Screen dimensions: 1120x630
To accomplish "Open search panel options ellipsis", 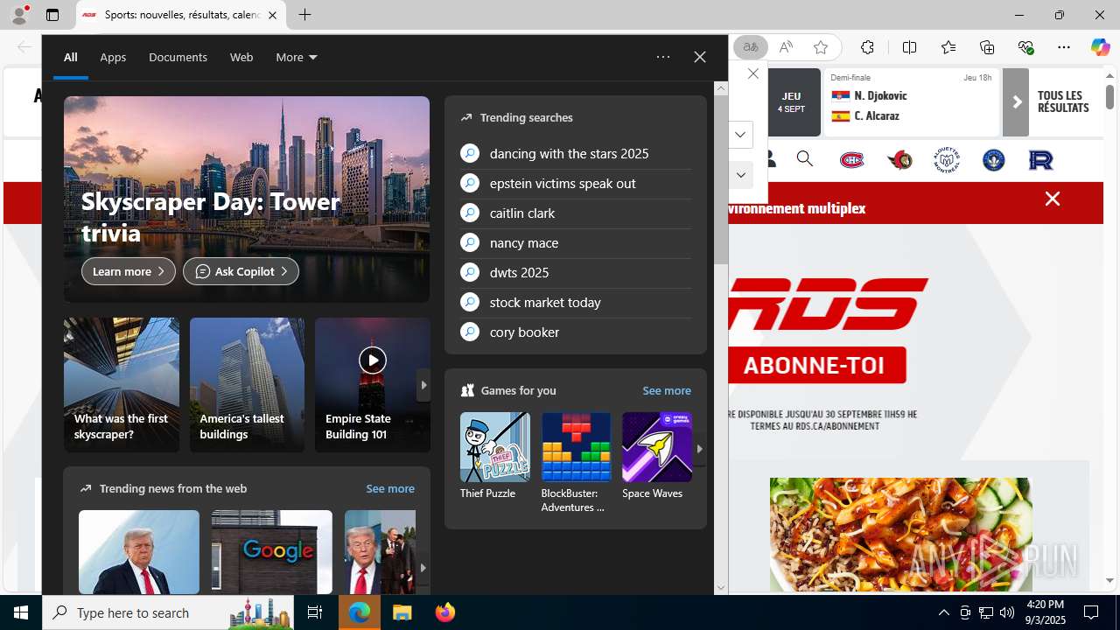I will coord(663,57).
